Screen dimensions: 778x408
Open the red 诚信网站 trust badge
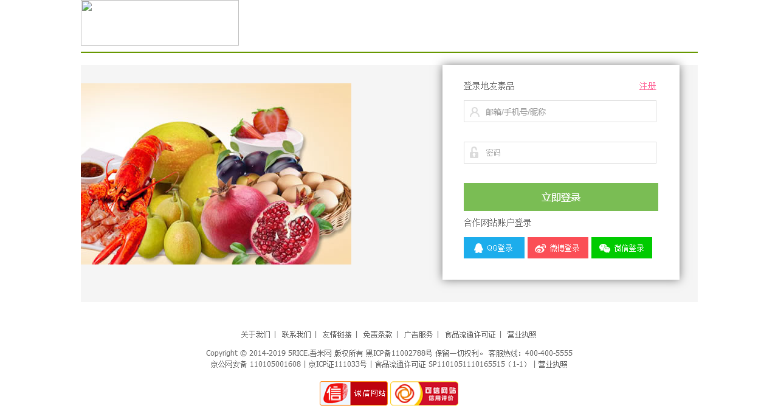click(354, 393)
